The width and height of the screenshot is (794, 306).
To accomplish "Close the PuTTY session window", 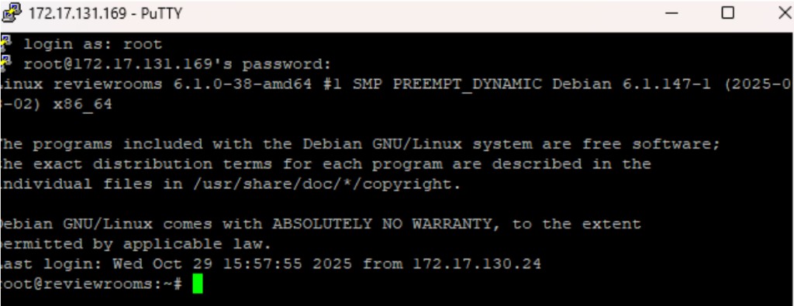I will click(785, 12).
